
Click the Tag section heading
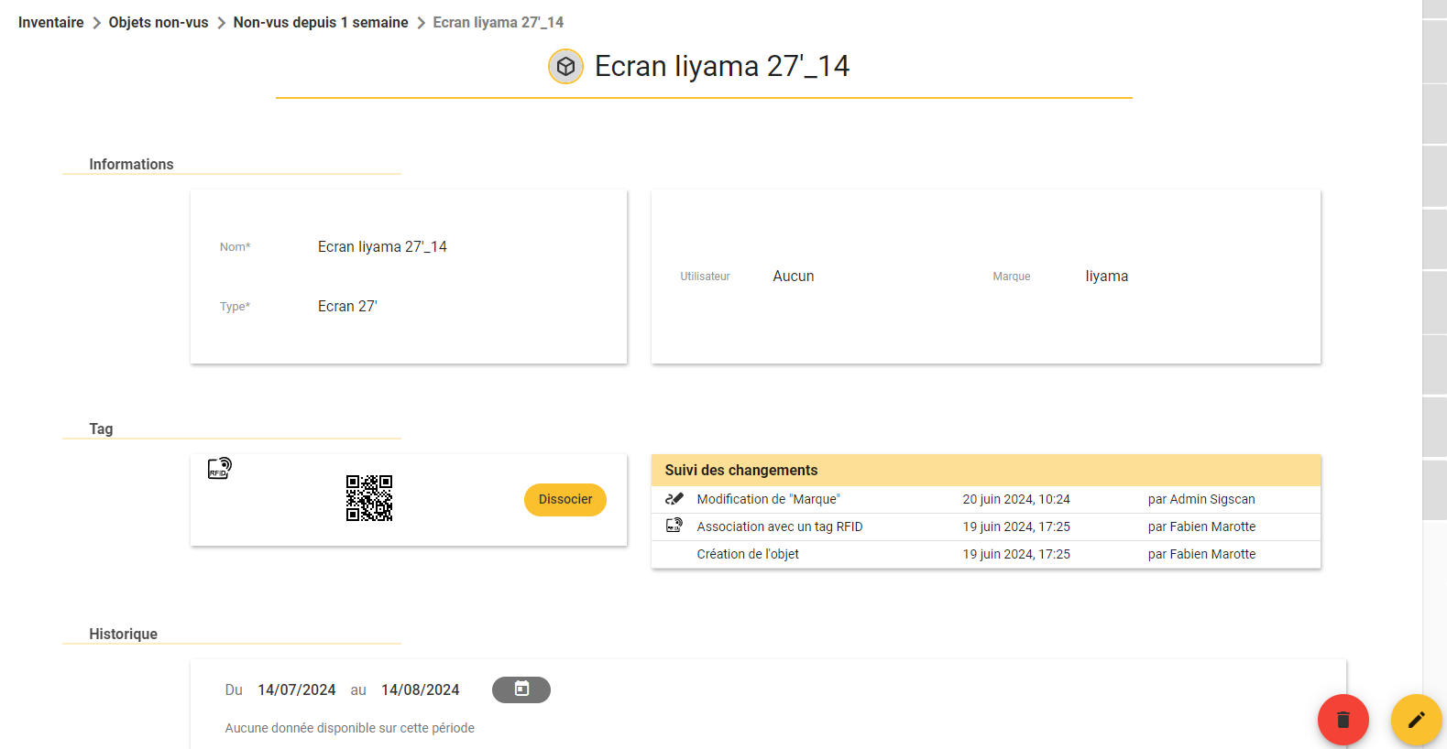pos(101,429)
